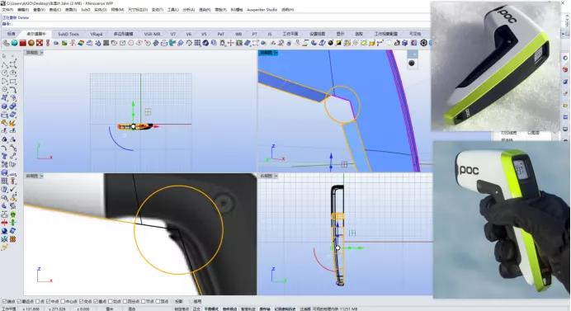The width and height of the screenshot is (571, 311).
Task: Open the SubD menu
Action: 86,9
